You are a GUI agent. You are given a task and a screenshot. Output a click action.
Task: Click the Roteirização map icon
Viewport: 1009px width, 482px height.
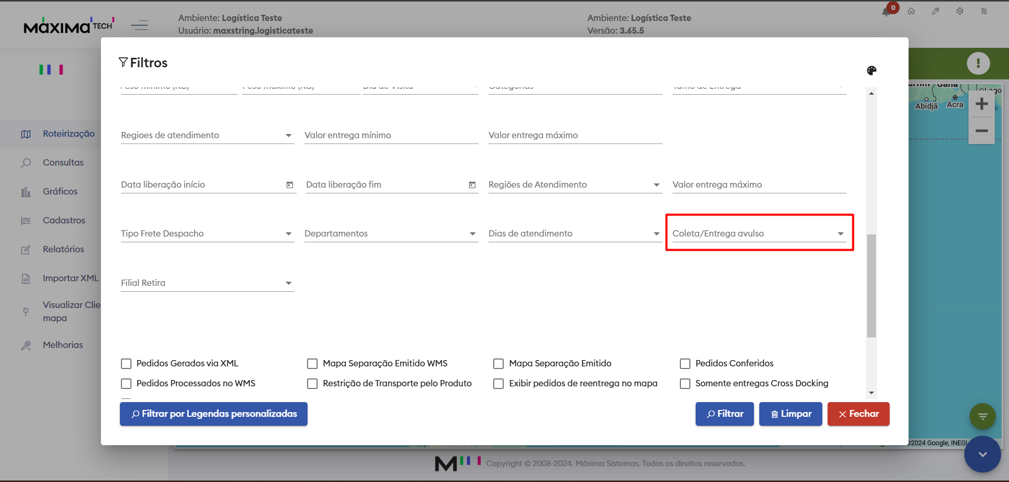click(26, 134)
